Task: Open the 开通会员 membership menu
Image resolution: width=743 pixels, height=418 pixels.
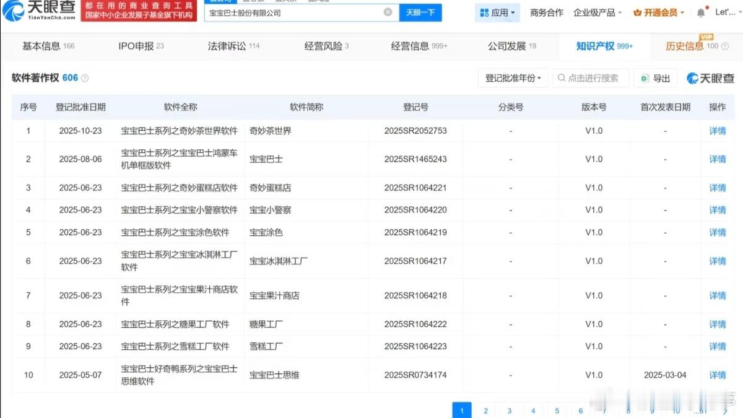Action: [x=659, y=12]
